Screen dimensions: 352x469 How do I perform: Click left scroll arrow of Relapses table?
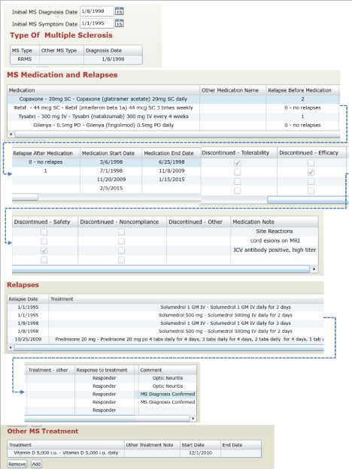[x=11, y=347]
